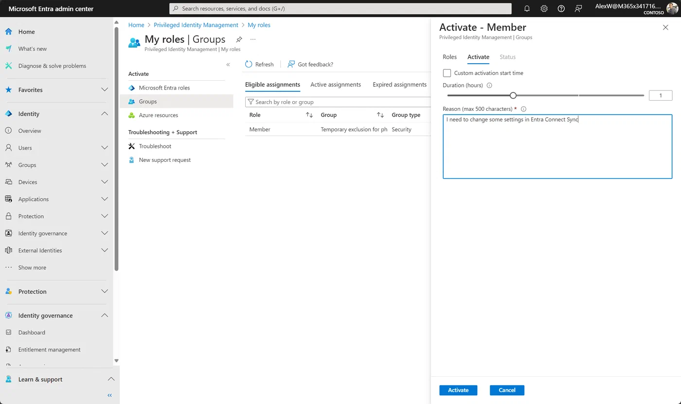Image resolution: width=681 pixels, height=404 pixels.
Task: Click the Refresh icon in the toolbar
Action: 249,64
